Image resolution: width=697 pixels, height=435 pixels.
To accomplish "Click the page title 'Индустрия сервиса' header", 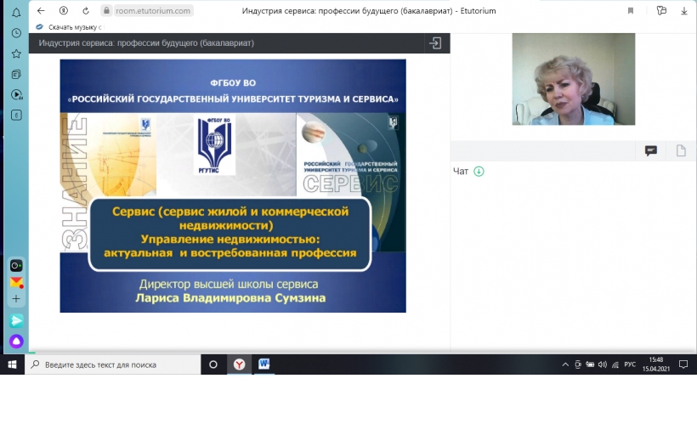I will pyautogui.click(x=146, y=43).
